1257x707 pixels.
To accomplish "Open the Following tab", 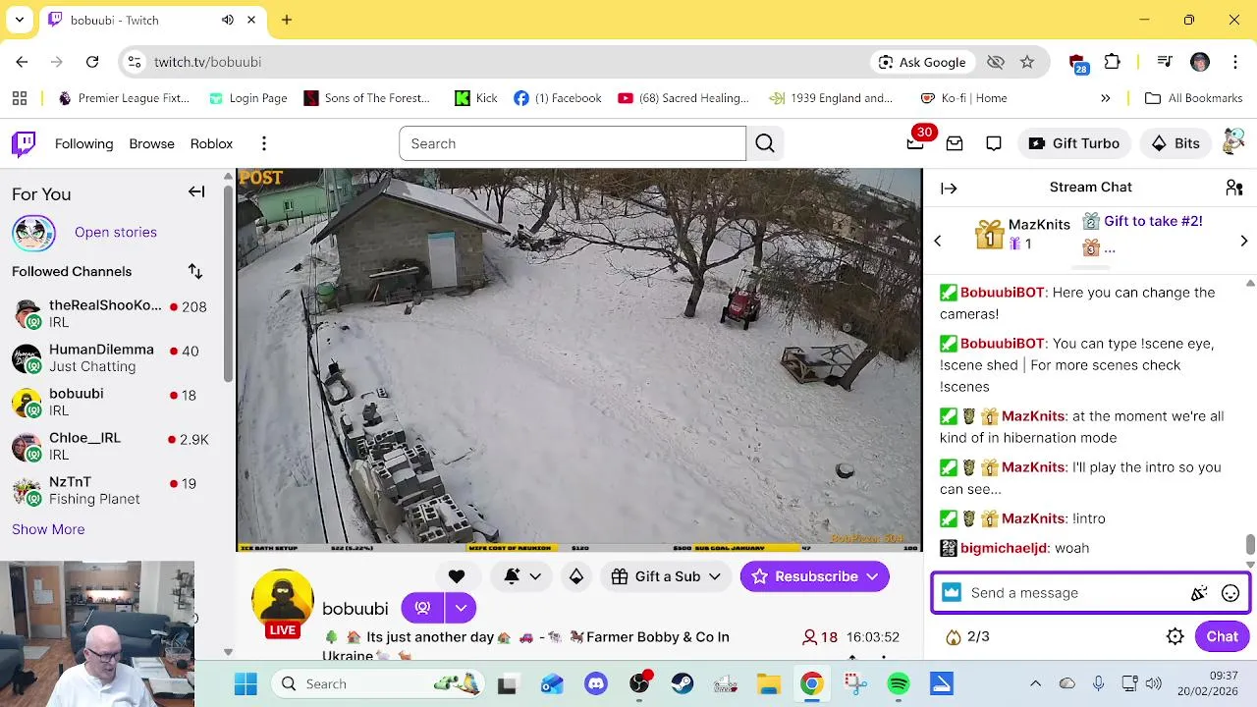I will 84,143.
